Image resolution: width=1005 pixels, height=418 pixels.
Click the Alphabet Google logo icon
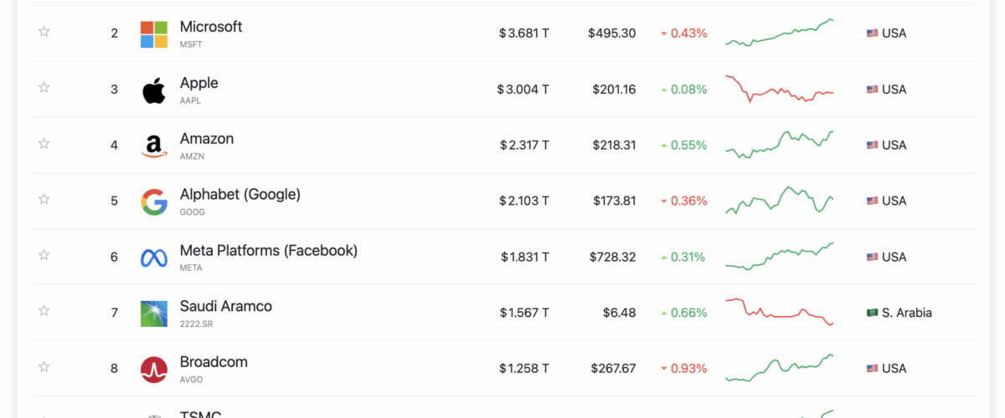tap(154, 201)
